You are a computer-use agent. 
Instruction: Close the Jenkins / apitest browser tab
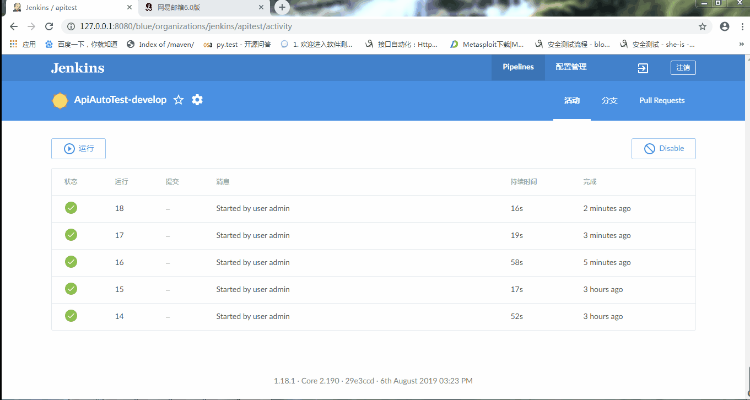click(x=130, y=8)
